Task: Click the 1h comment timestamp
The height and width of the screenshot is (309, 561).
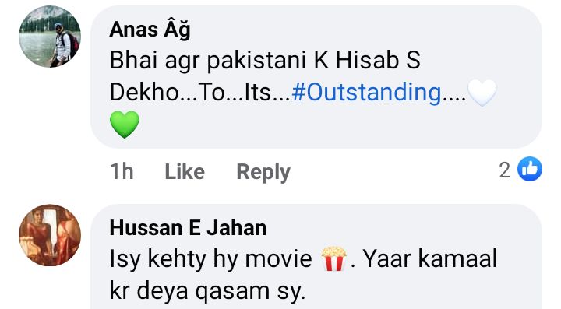Action: pos(122,171)
